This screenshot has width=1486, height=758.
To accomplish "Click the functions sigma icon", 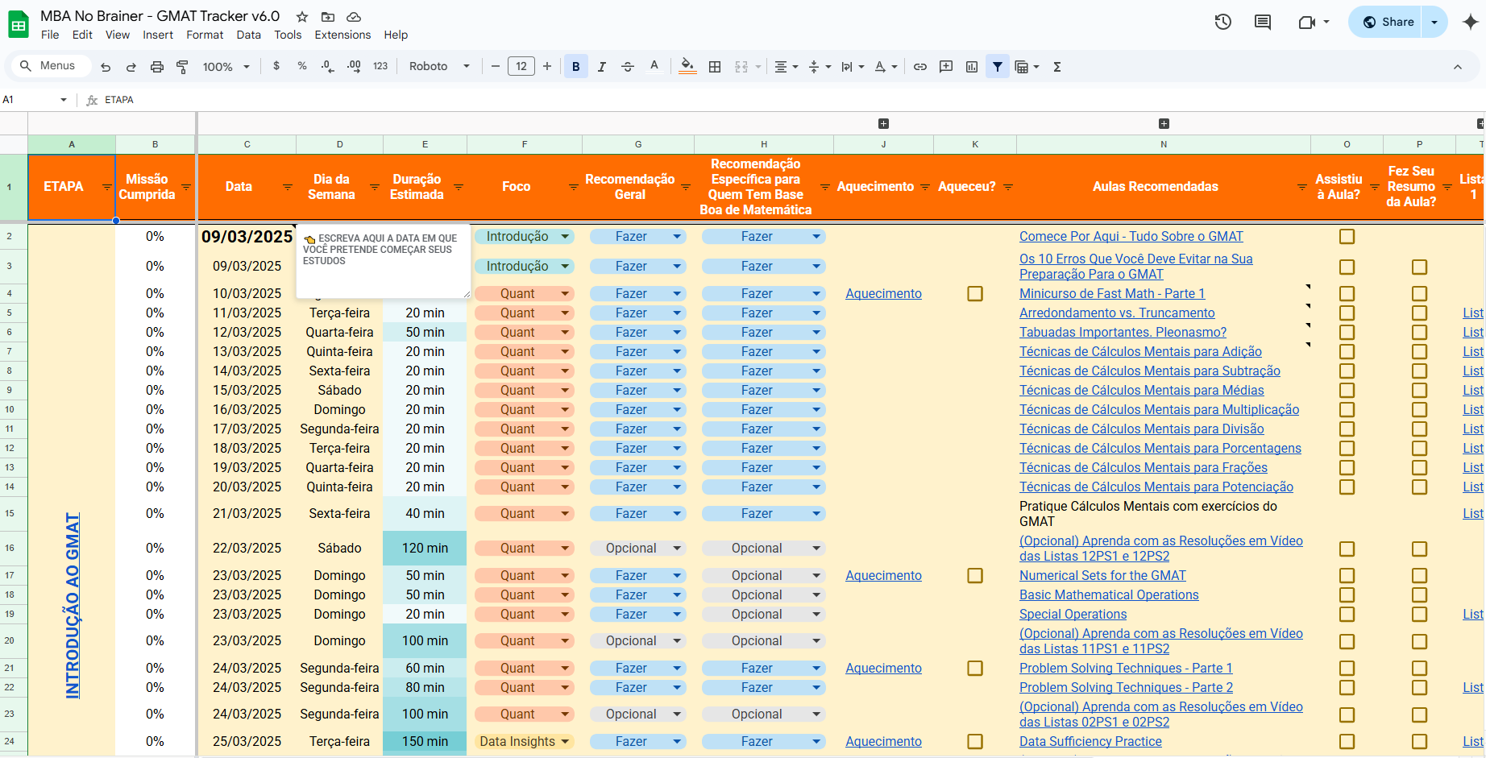I will [x=1057, y=67].
